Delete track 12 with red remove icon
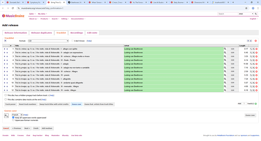The width and height of the screenshot is (261, 141). coord(256,90)
